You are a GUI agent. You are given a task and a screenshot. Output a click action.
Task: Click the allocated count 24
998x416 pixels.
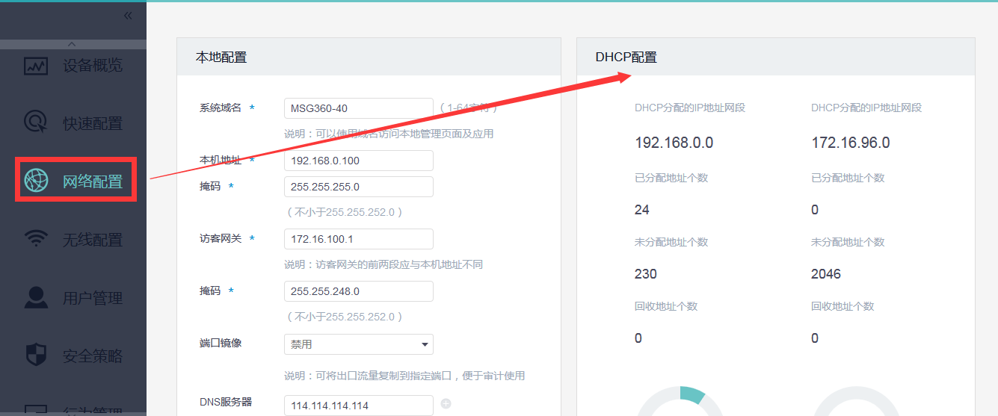coord(642,210)
